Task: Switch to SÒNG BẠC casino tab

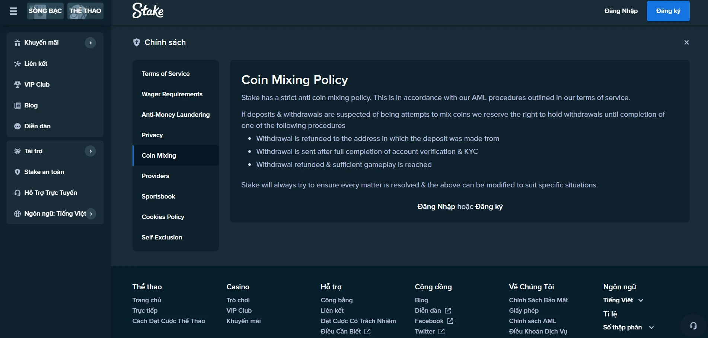Action: 45,11
